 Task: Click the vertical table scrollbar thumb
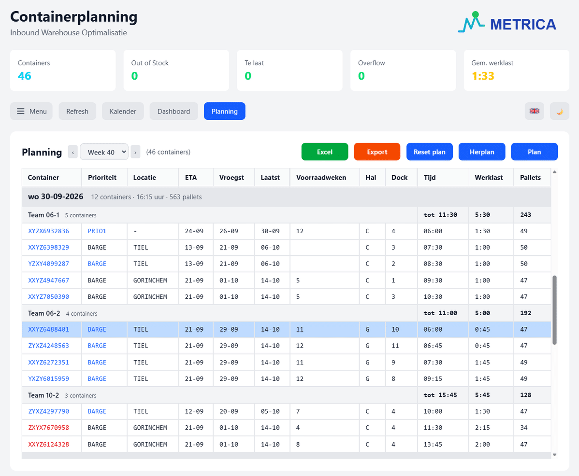click(554, 310)
